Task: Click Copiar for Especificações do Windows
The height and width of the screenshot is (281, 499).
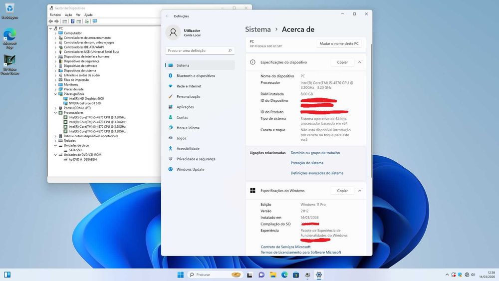Action: coord(342,191)
